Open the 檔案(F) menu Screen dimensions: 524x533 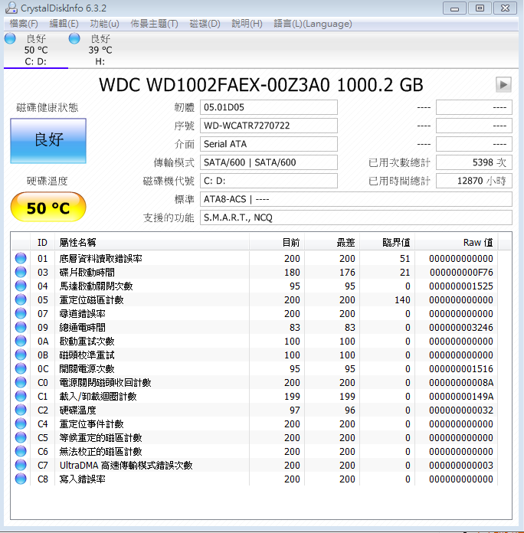point(24,24)
